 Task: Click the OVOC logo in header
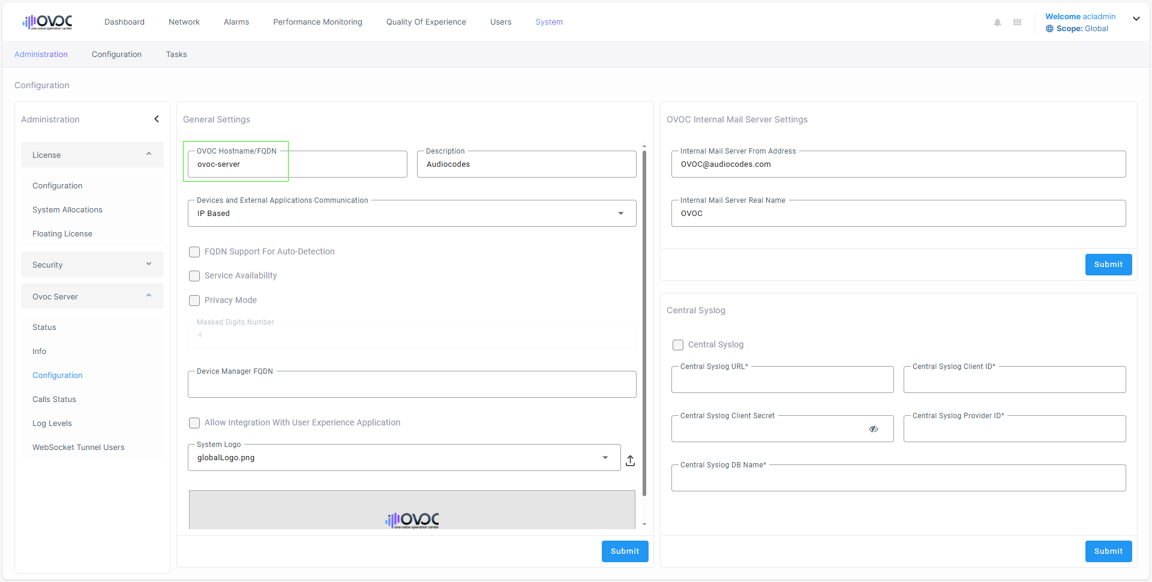[47, 22]
